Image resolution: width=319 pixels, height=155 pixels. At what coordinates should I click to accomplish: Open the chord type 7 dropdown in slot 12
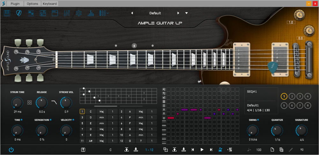pos(141,141)
